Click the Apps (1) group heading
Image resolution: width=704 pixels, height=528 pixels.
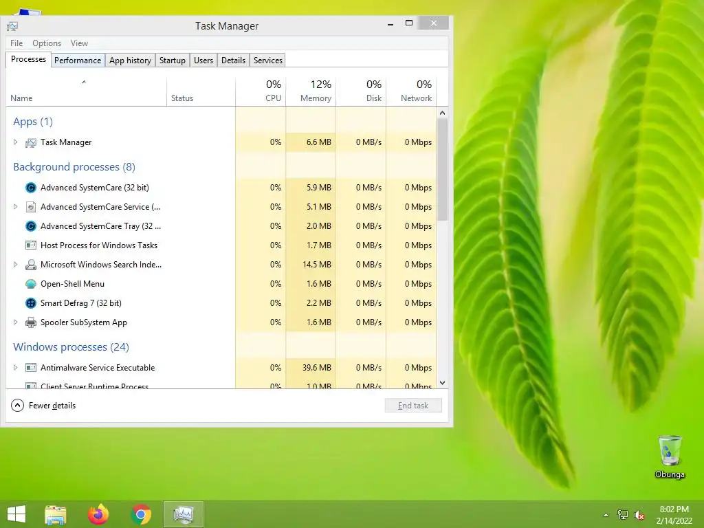[x=33, y=122]
